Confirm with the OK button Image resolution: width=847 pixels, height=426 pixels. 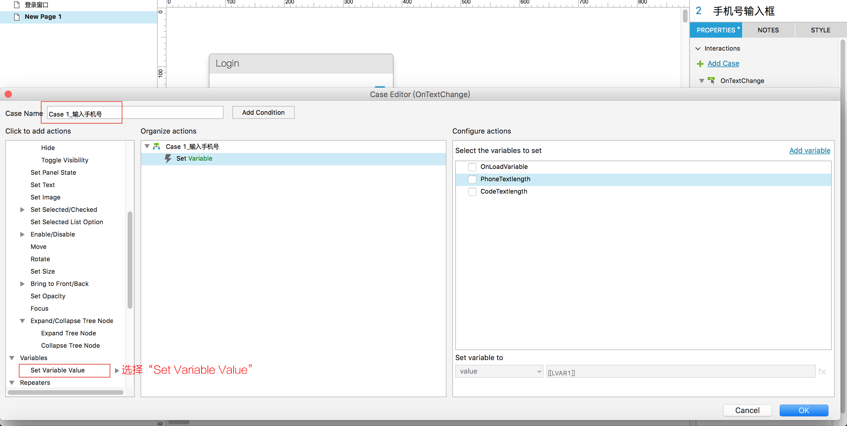[x=803, y=410]
